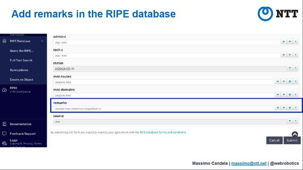Viewport: 303px width, 170px height.
Task: Show help for the status attribute
Action: tap(295, 68)
